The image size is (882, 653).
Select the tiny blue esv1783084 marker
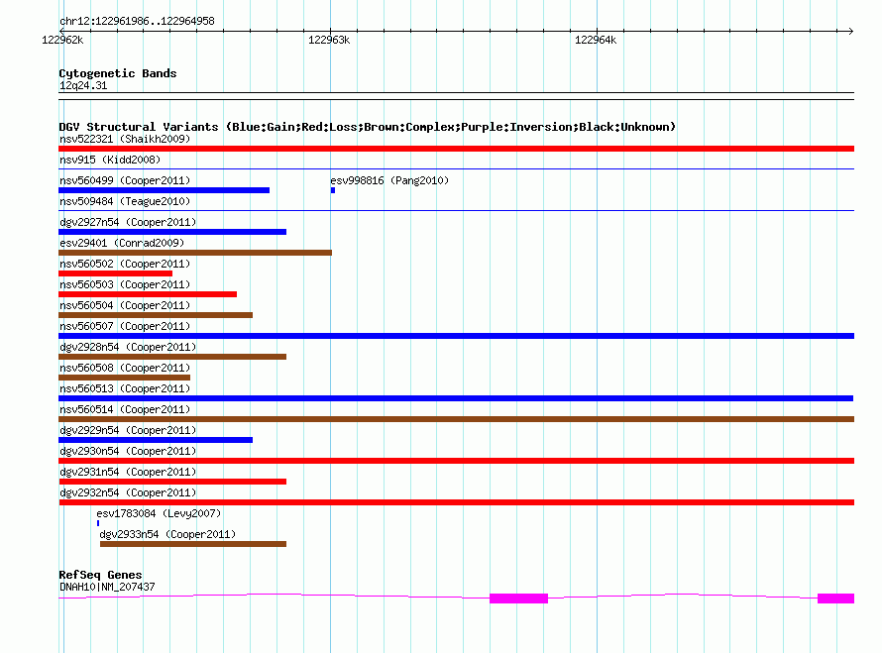pyautogui.click(x=98, y=523)
